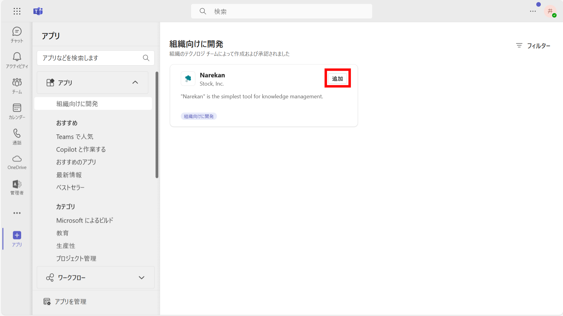Screen dimensions: 563x316
Task: Click the magnifier icon in top search bar
Action: pyautogui.click(x=203, y=11)
